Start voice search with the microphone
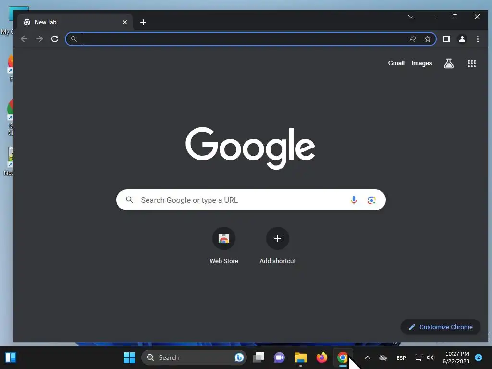This screenshot has height=369, width=492. click(354, 200)
